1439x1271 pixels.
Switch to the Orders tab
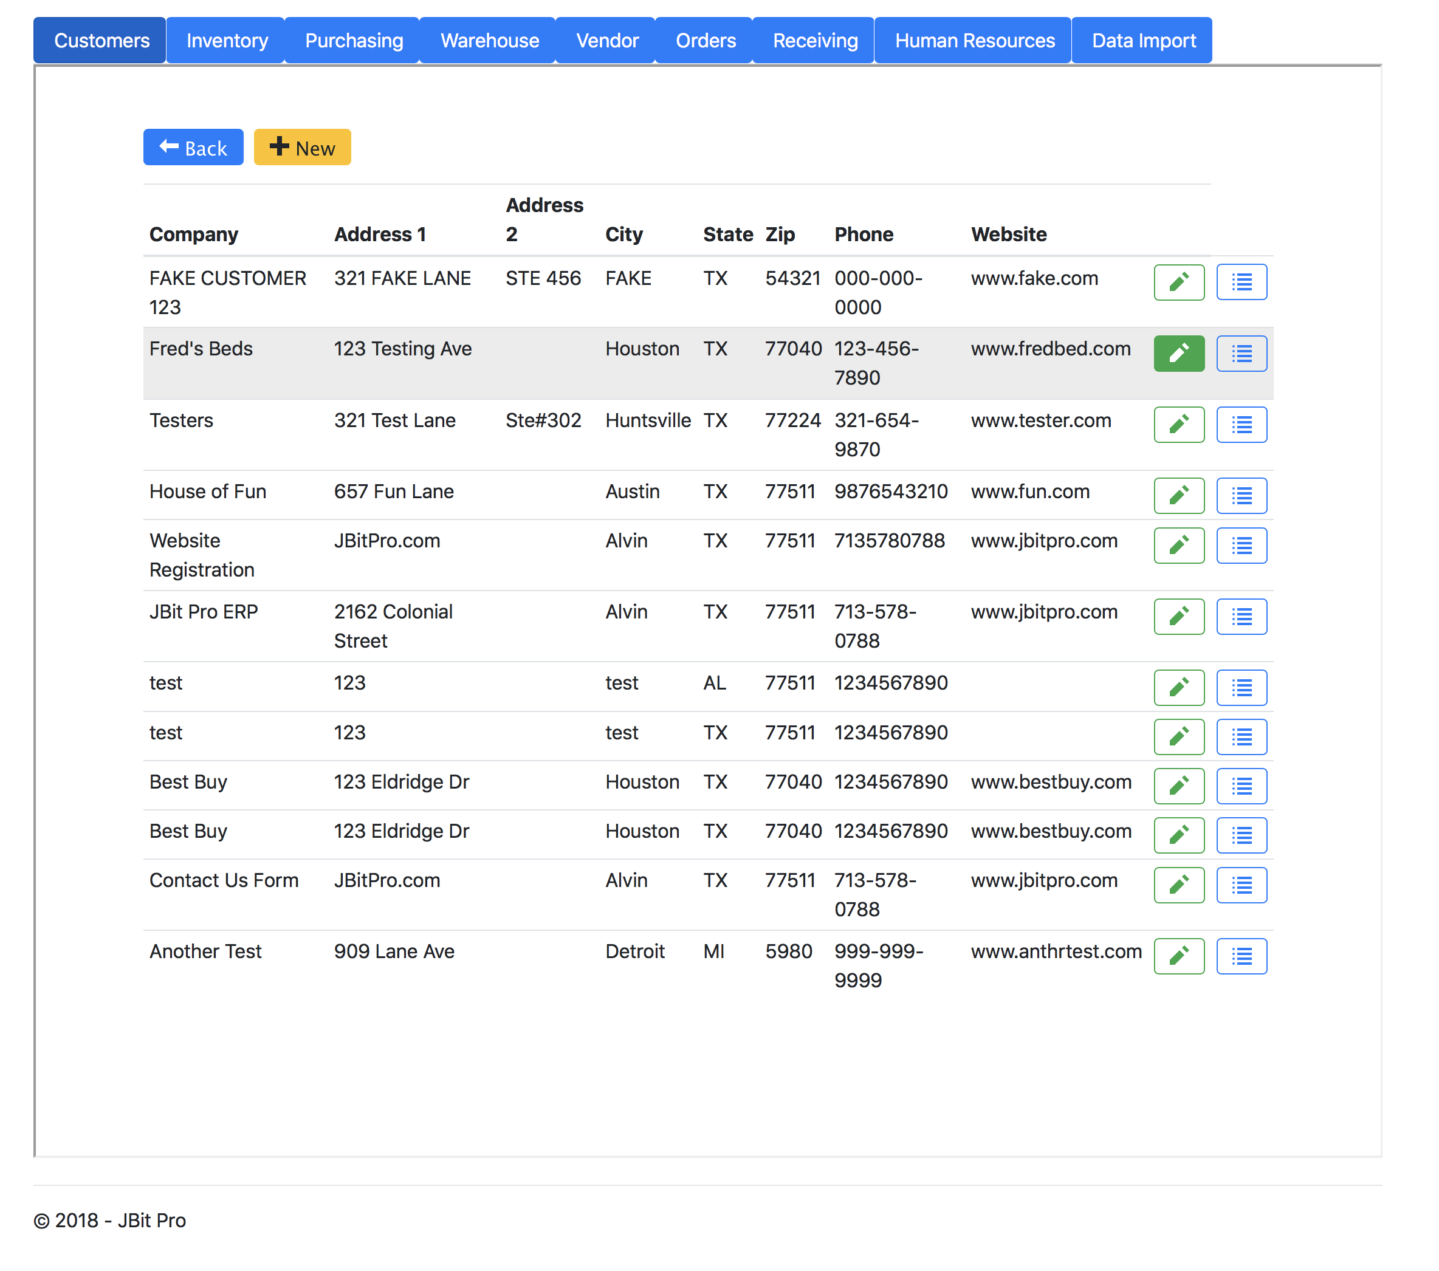pyautogui.click(x=705, y=41)
